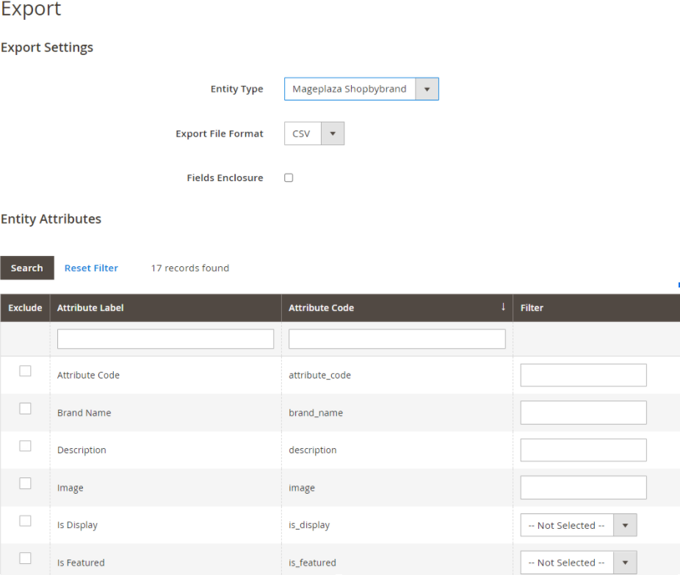Focus the filter field for description
The height and width of the screenshot is (575, 680).
click(583, 450)
